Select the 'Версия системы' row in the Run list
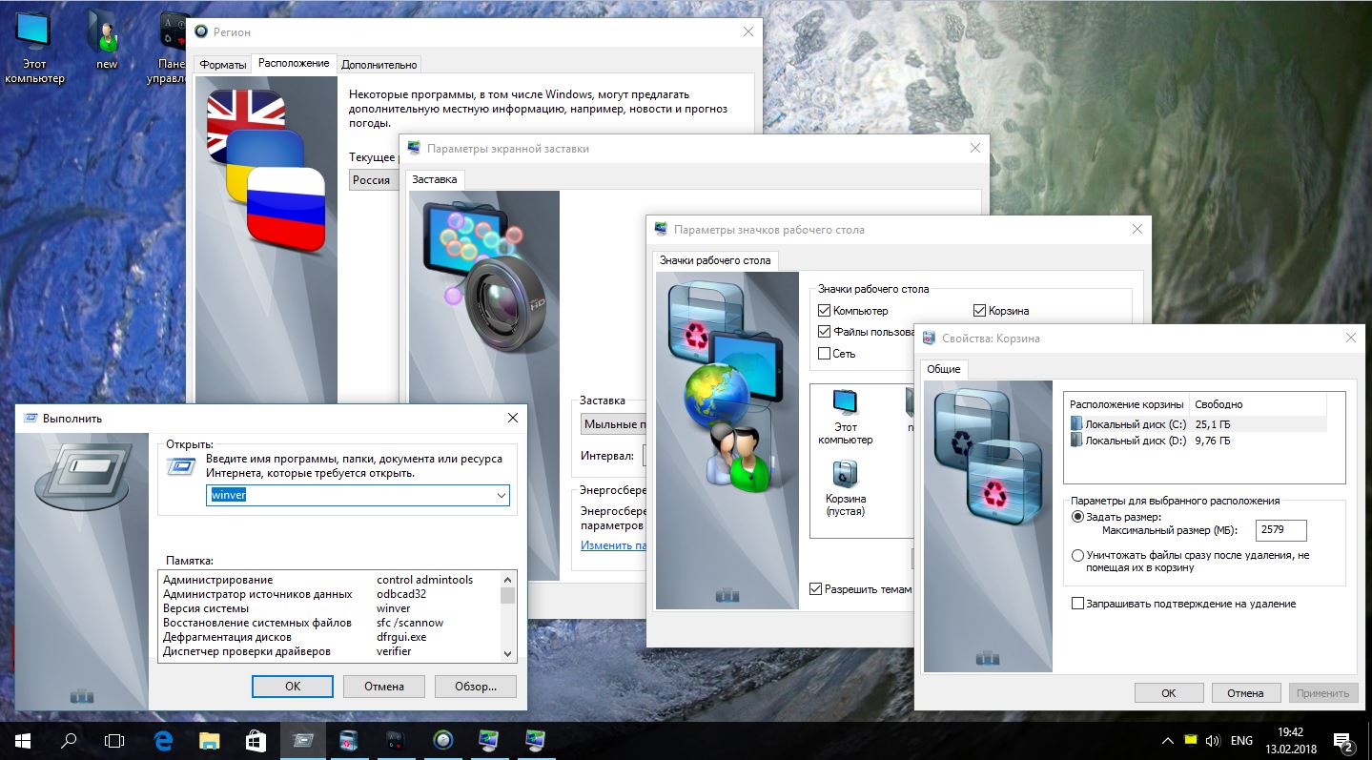1372x760 pixels. pos(329,608)
